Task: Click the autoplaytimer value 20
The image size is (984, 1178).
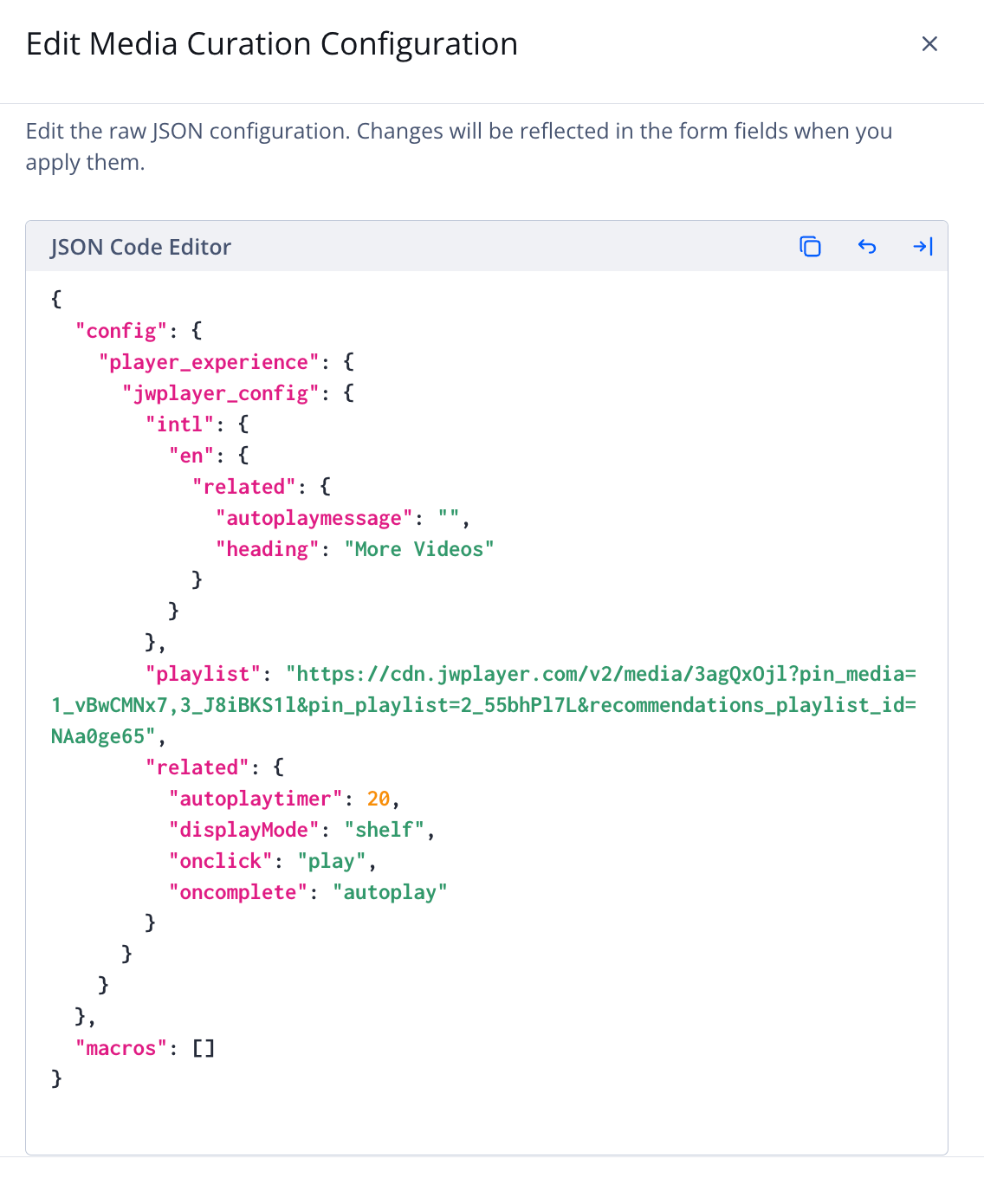Action: [379, 799]
